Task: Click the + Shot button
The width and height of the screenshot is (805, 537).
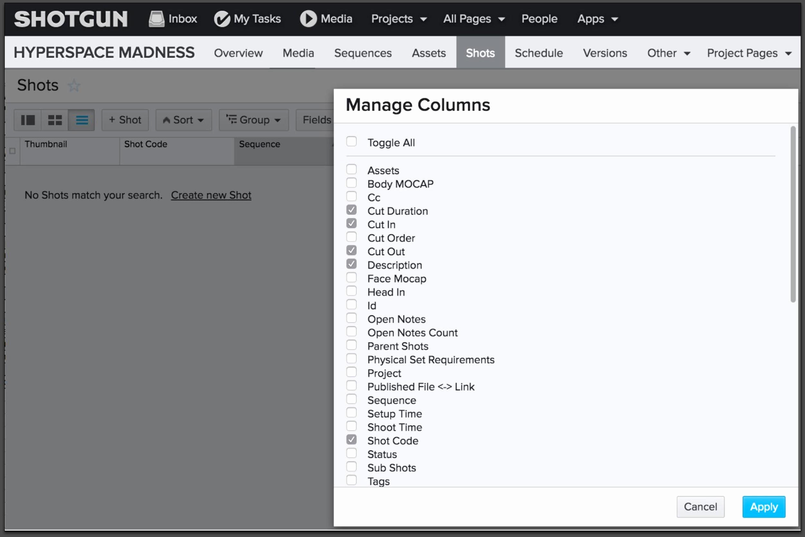Action: point(125,120)
